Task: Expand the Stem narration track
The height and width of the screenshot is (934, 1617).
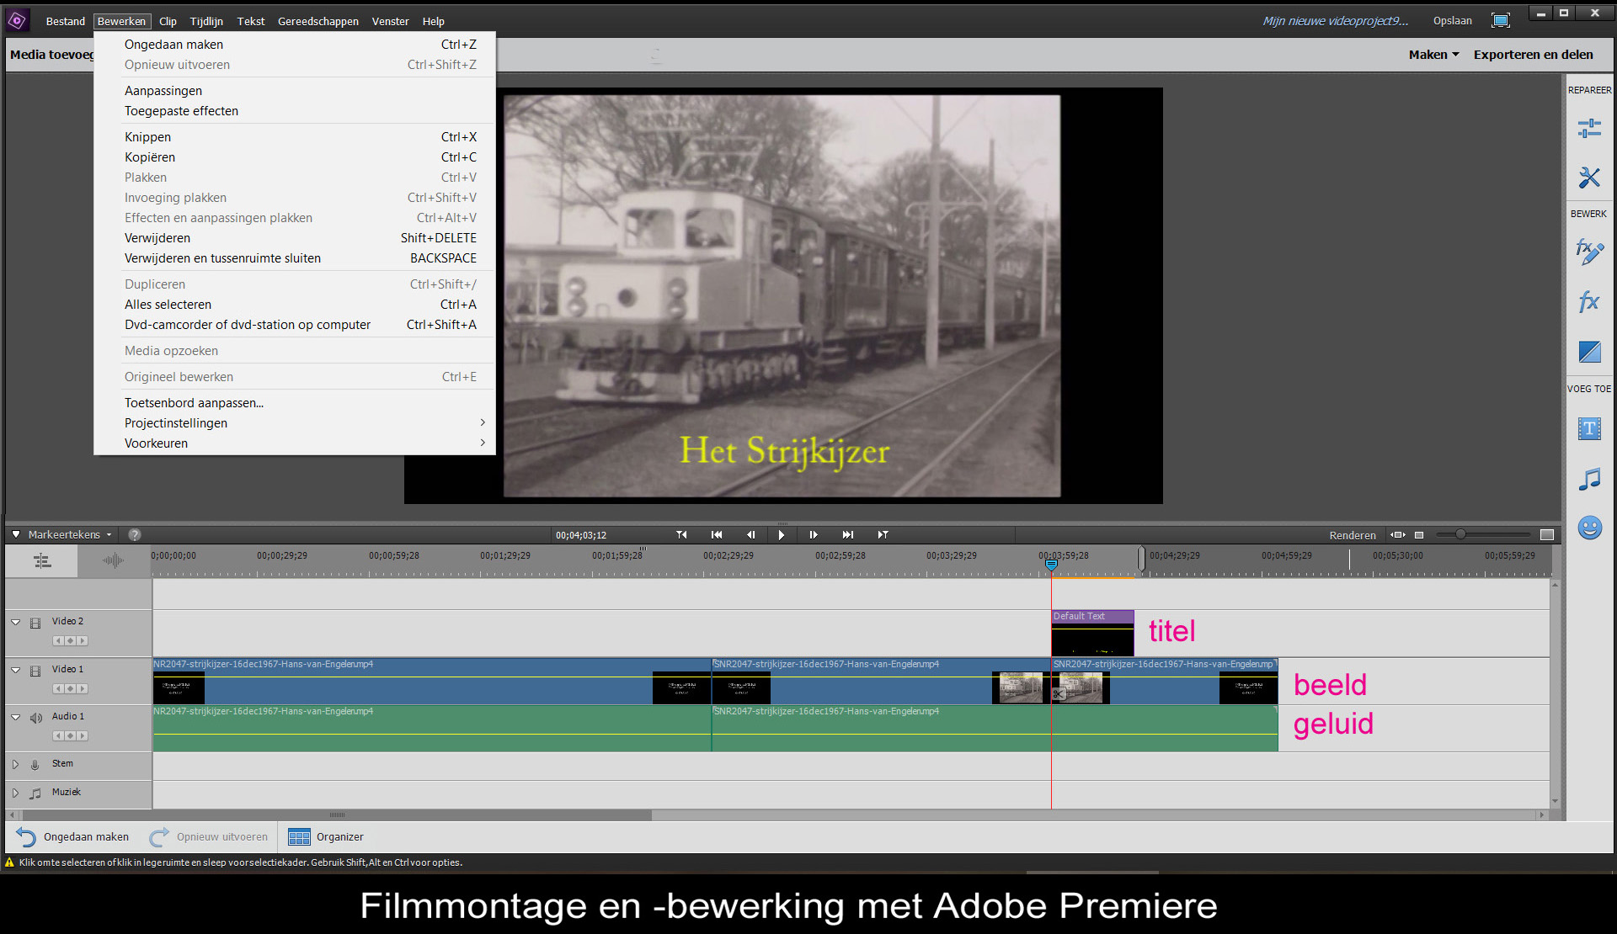Action: [15, 764]
